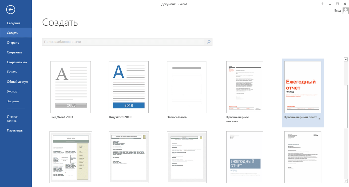The height and width of the screenshot is (187, 349).
Task: Choose the Запись блога template
Action: click(187, 87)
